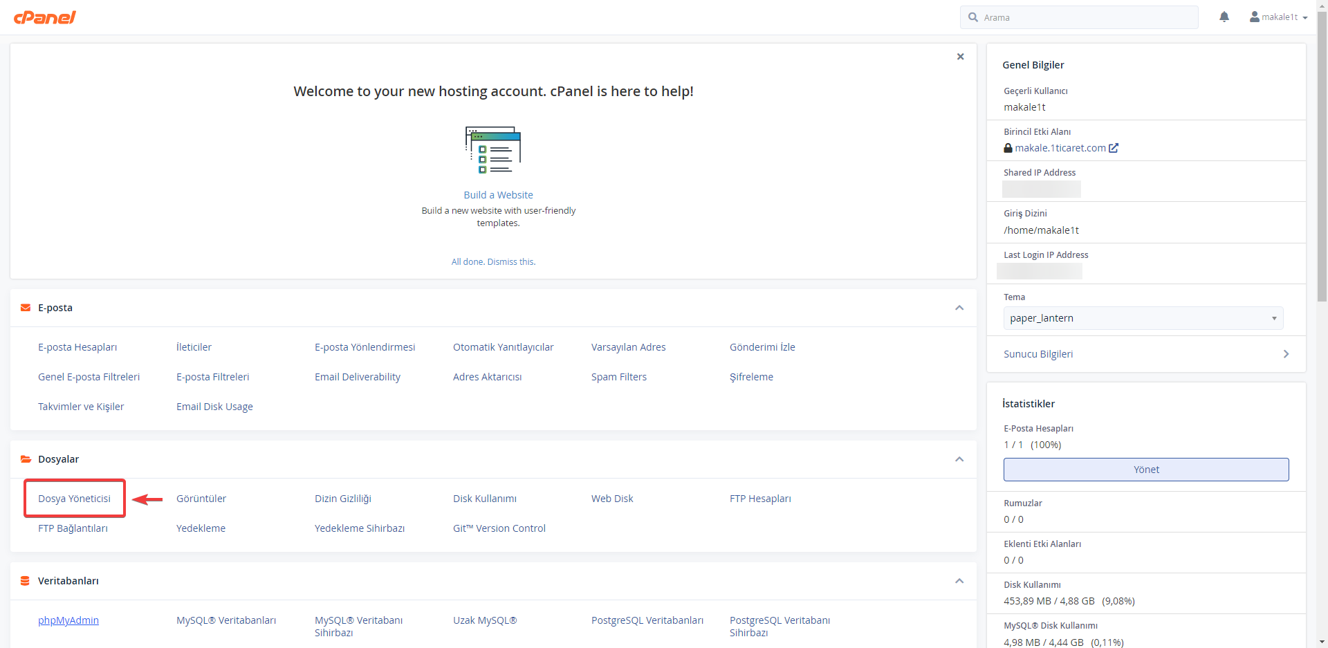Image resolution: width=1328 pixels, height=648 pixels.
Task: Click the Dosyalar folder icon
Action: point(26,459)
